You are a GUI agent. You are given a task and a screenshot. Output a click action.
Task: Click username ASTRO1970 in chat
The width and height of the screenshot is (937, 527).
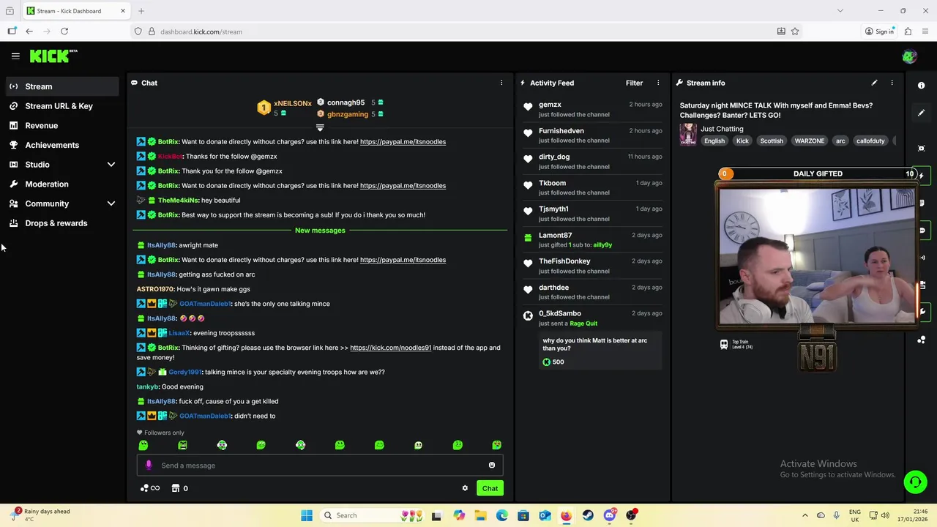click(x=155, y=289)
